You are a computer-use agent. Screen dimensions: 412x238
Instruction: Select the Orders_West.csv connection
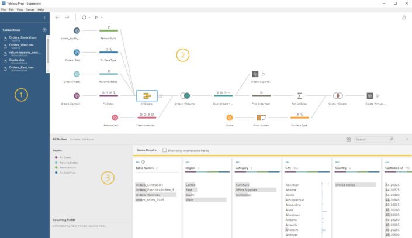click(23, 46)
